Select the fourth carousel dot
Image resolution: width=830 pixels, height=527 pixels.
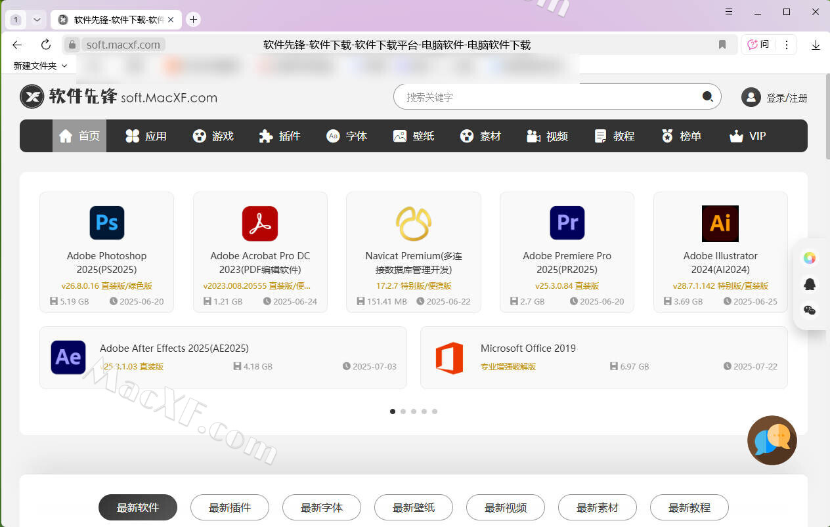pos(424,411)
